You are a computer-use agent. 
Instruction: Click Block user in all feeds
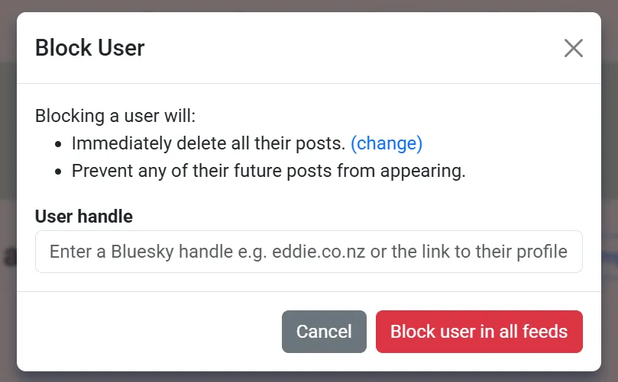479,332
